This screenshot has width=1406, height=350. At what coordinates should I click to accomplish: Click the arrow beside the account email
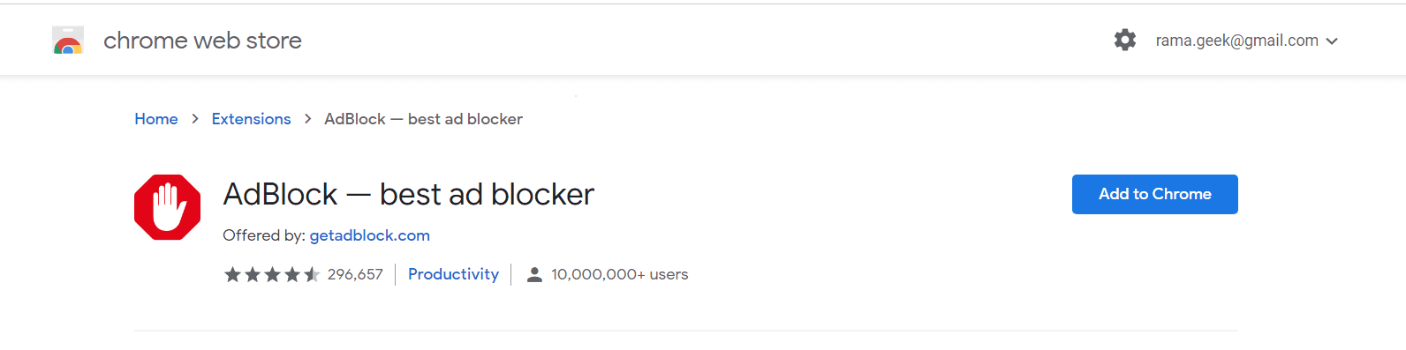(1332, 41)
